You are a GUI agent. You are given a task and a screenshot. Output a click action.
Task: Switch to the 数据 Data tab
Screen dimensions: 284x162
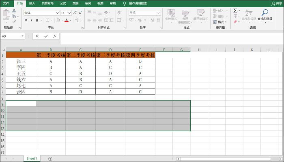point(75,3)
